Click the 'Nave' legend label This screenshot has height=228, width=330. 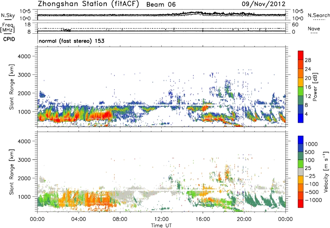point(314,28)
